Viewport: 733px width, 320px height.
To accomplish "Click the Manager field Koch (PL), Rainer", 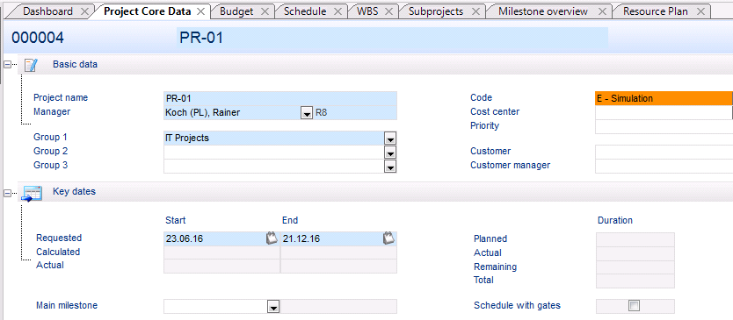I will pos(232,113).
